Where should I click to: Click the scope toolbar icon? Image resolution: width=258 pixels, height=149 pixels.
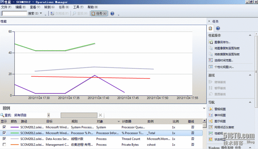[x=52, y=13]
